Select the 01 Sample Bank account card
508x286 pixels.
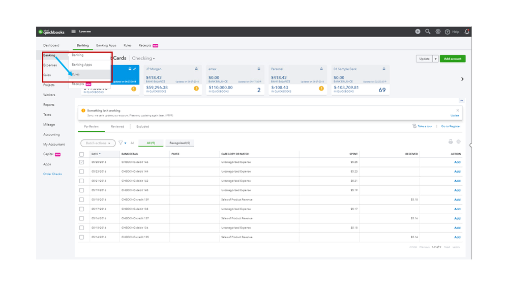360,80
